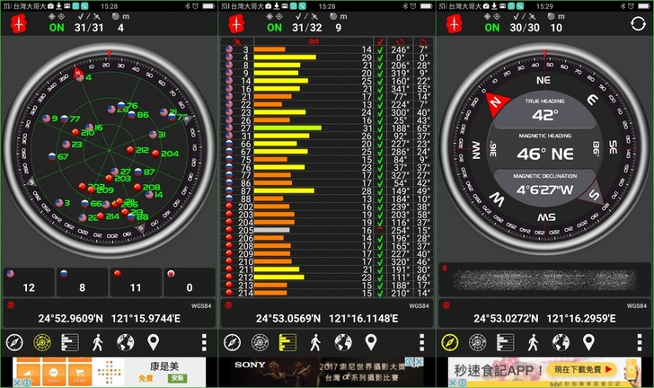
Task: Open the three-dot overflow menu in the middle panel
Action: click(421, 342)
